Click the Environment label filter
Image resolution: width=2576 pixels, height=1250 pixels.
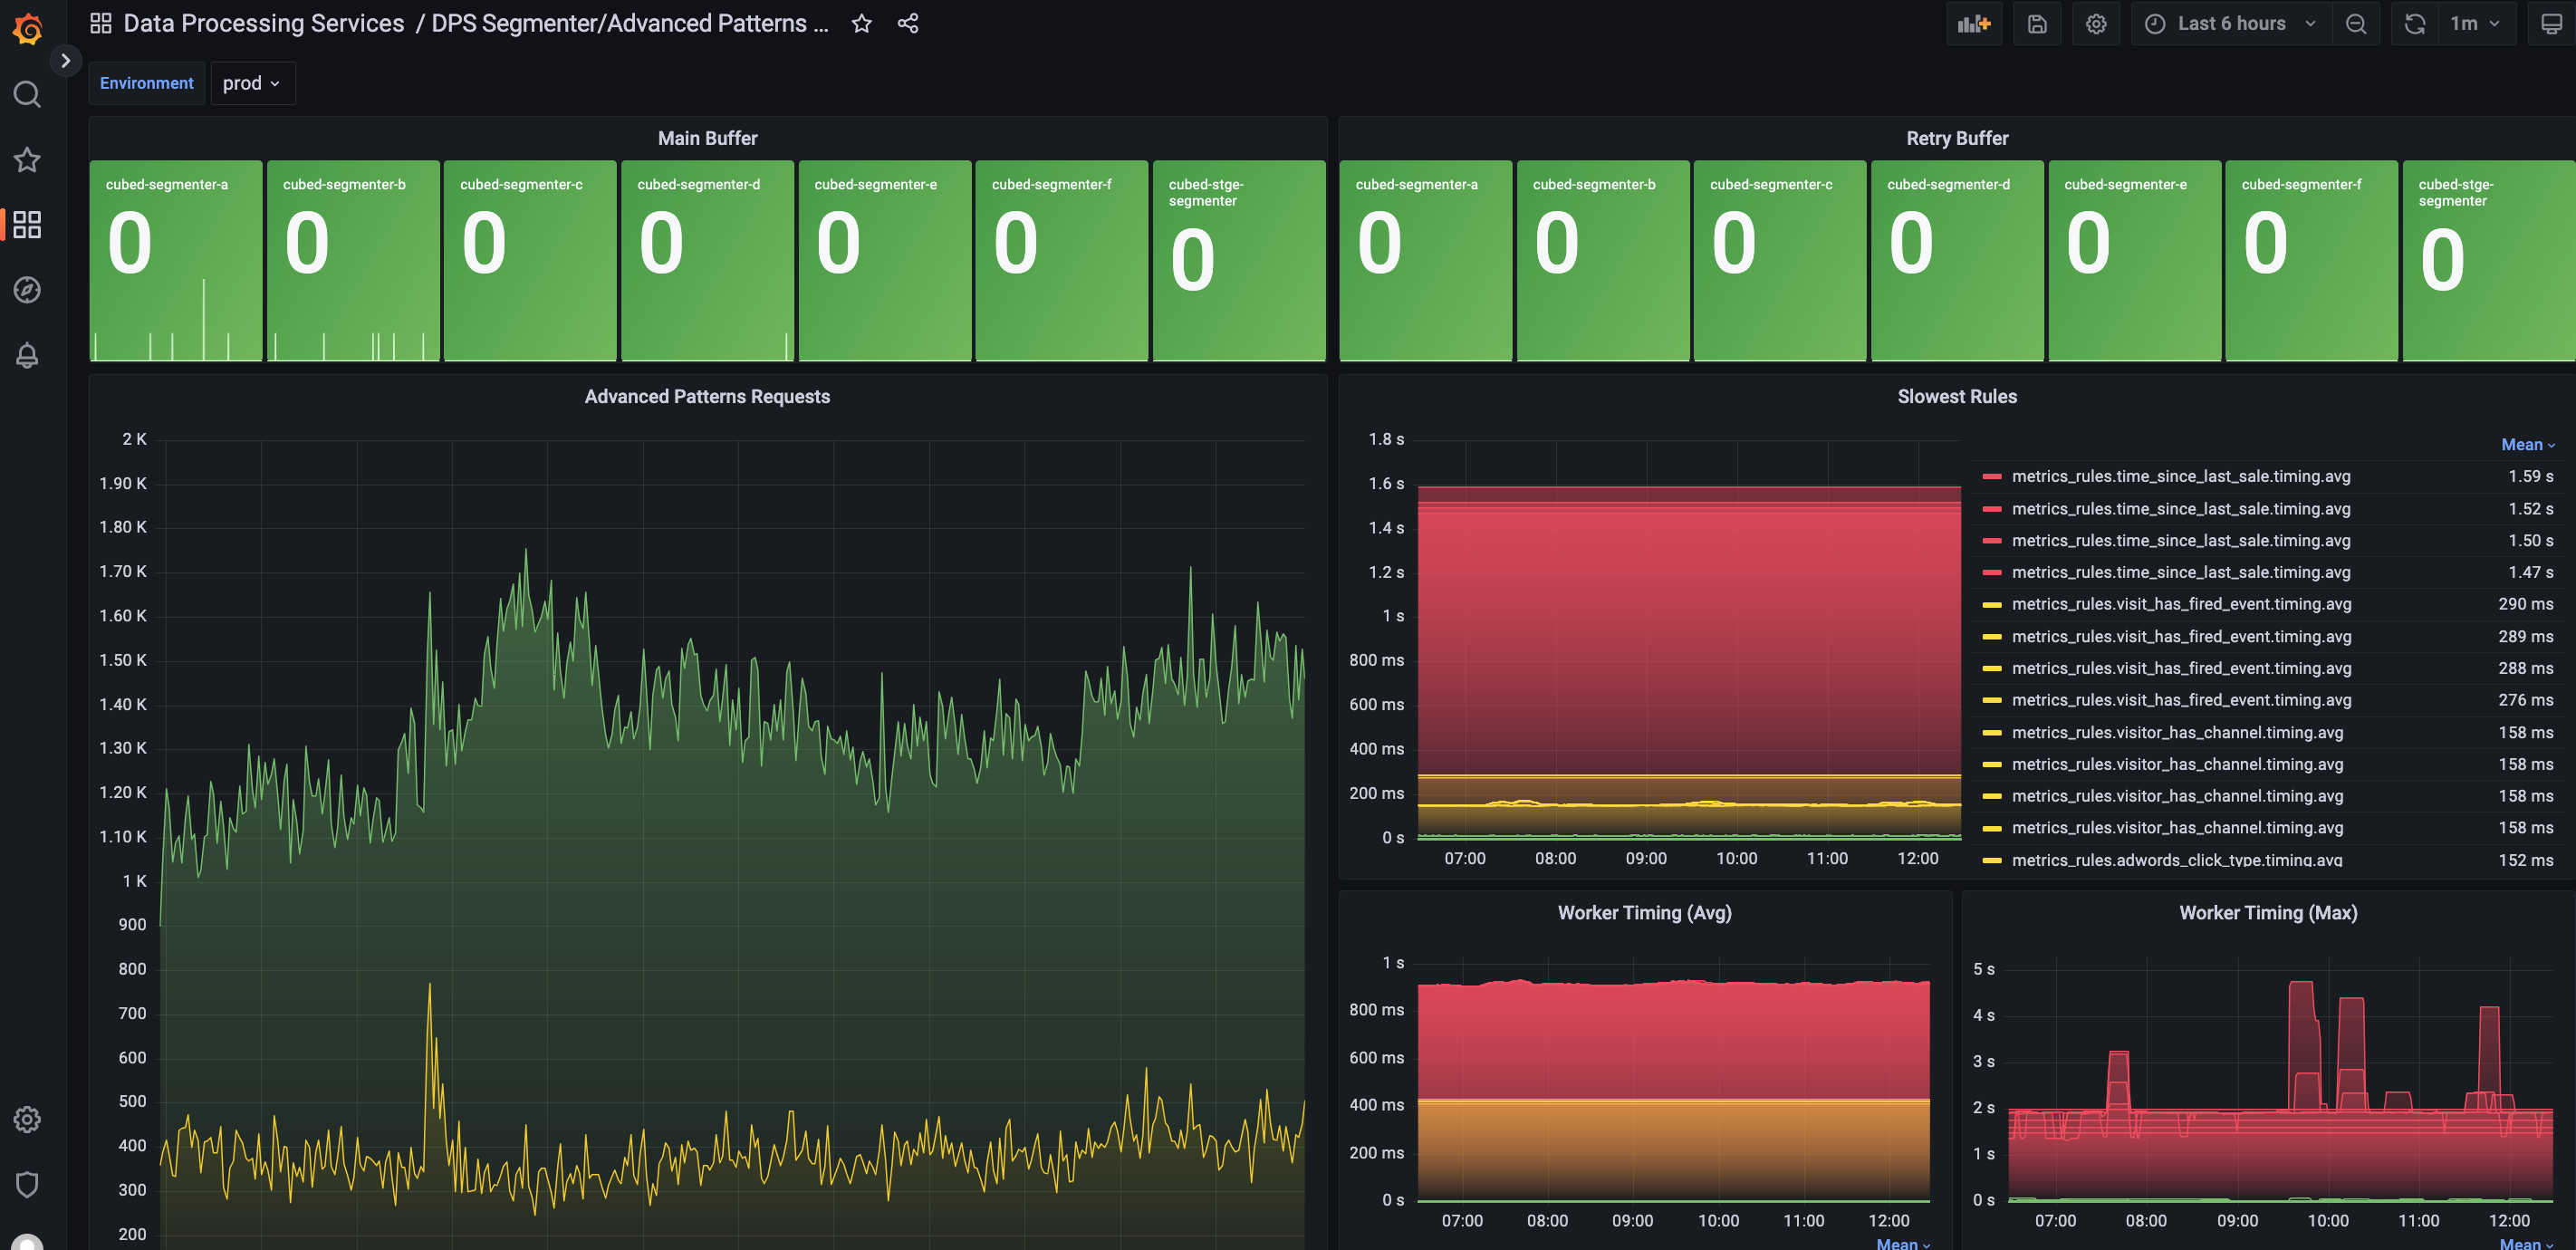pos(146,82)
